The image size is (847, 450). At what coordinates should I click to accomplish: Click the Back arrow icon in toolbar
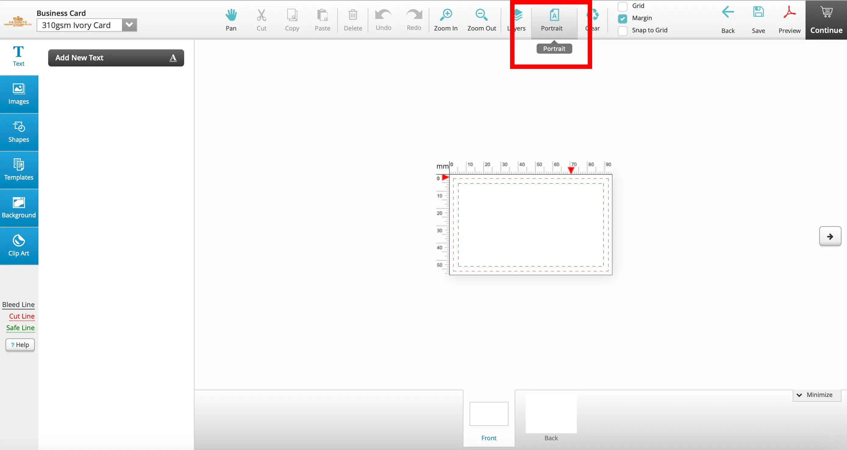(728, 12)
